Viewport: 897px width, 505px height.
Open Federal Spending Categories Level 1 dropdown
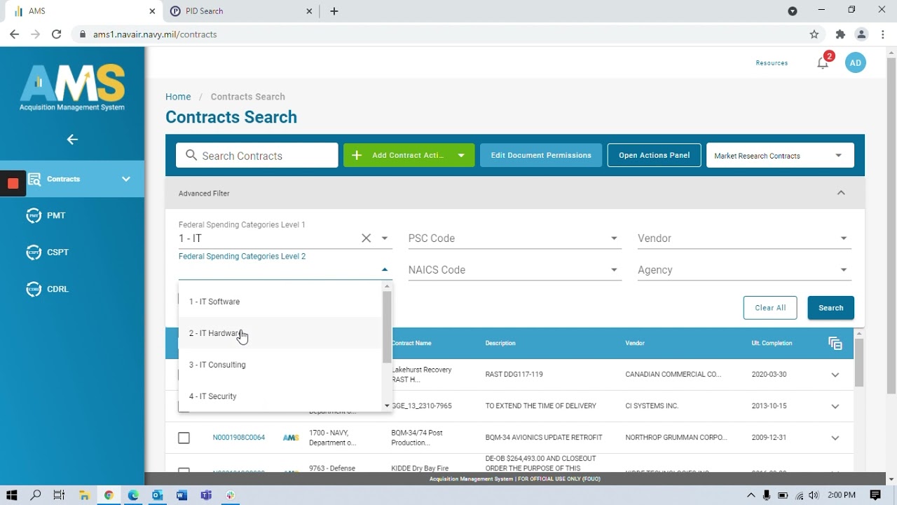tap(385, 238)
